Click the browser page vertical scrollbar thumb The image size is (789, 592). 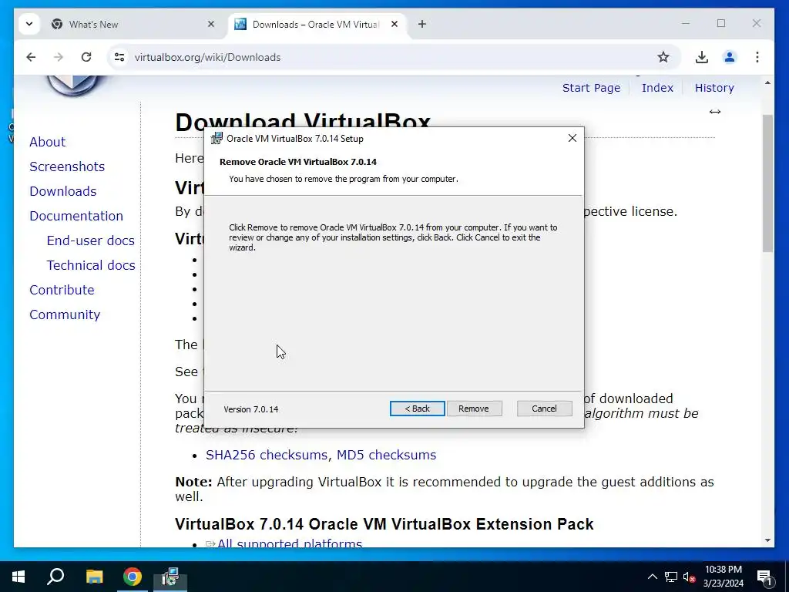[767, 183]
